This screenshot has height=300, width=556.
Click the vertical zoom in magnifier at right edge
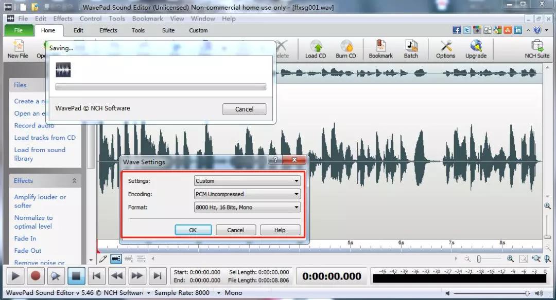click(x=547, y=206)
